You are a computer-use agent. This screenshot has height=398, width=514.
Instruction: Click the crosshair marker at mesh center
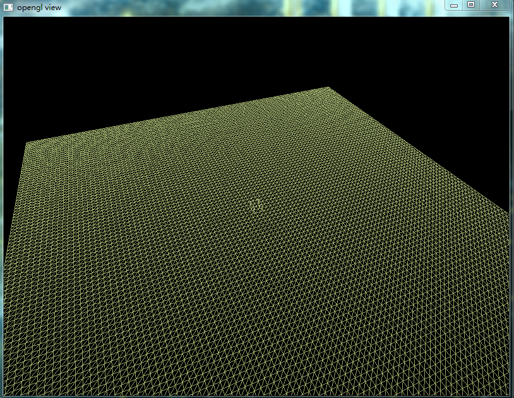tap(255, 205)
